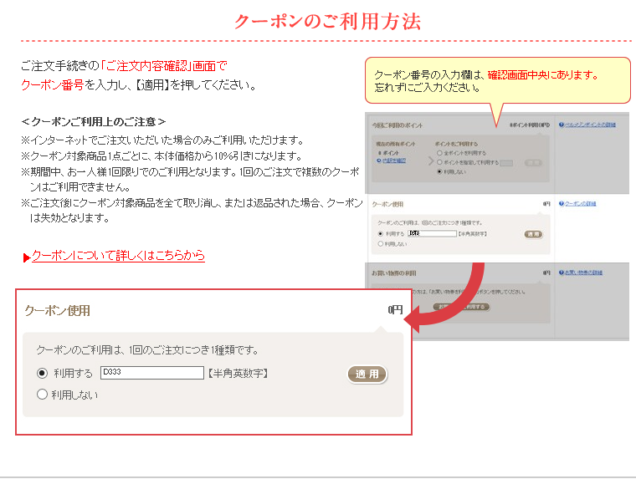Click the help icon beside ベルメゾンポイントの詳細
Viewport: 636px width, 479px height.
[x=561, y=125]
